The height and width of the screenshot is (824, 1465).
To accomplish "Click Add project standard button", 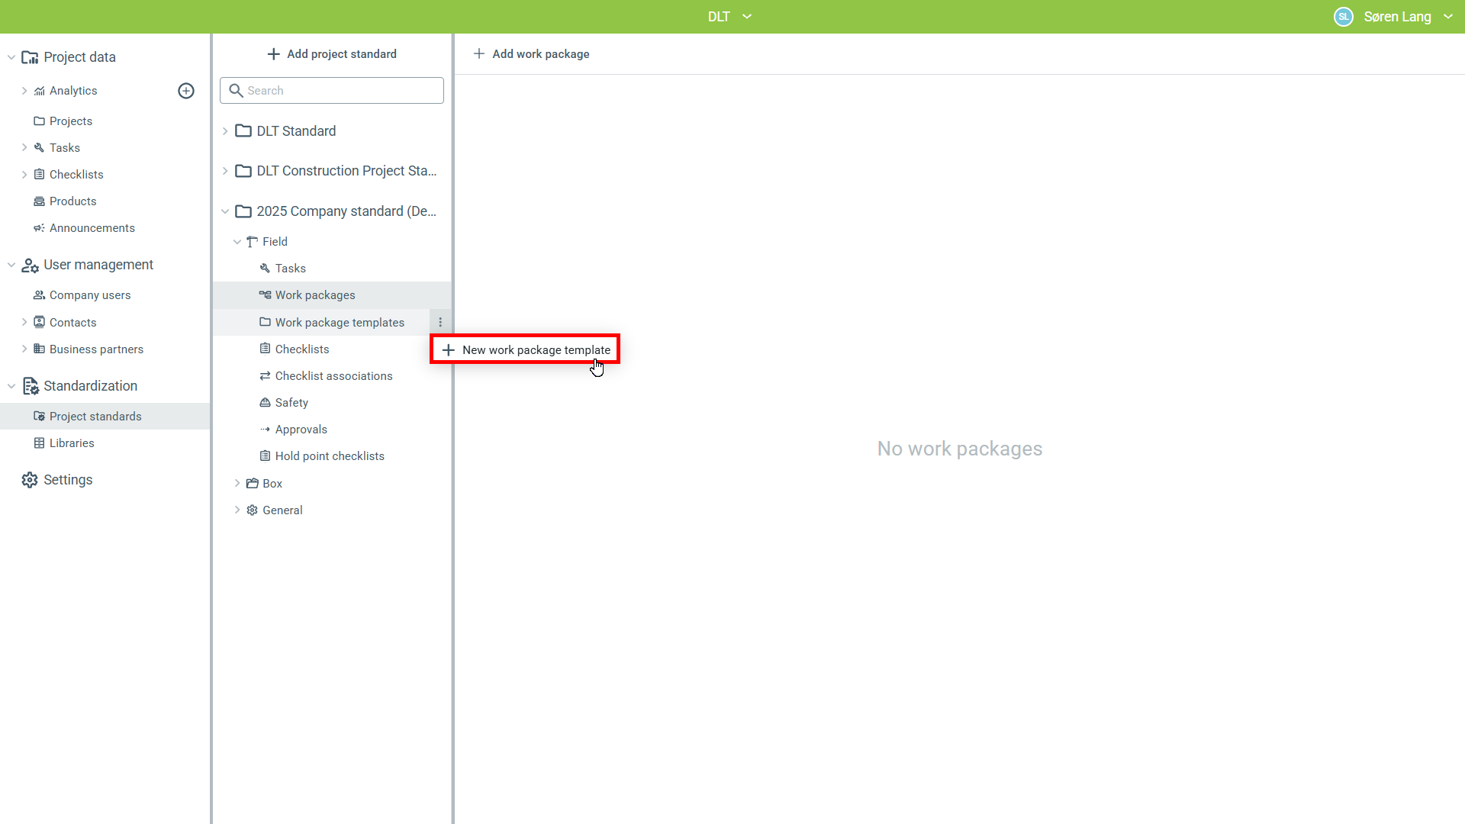I will coord(332,54).
